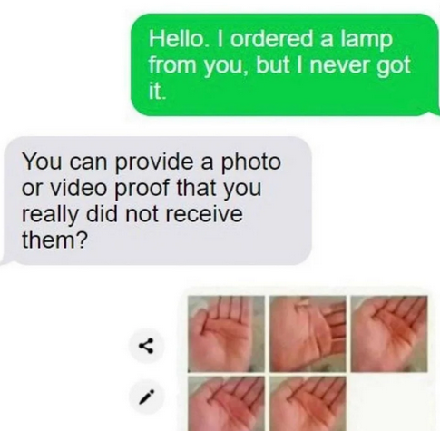Click the word "photo" in gray reply
The height and width of the screenshot is (431, 440).
pyautogui.click(x=251, y=163)
